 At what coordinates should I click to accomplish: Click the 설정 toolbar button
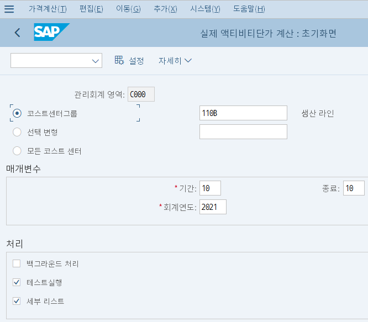[129, 61]
